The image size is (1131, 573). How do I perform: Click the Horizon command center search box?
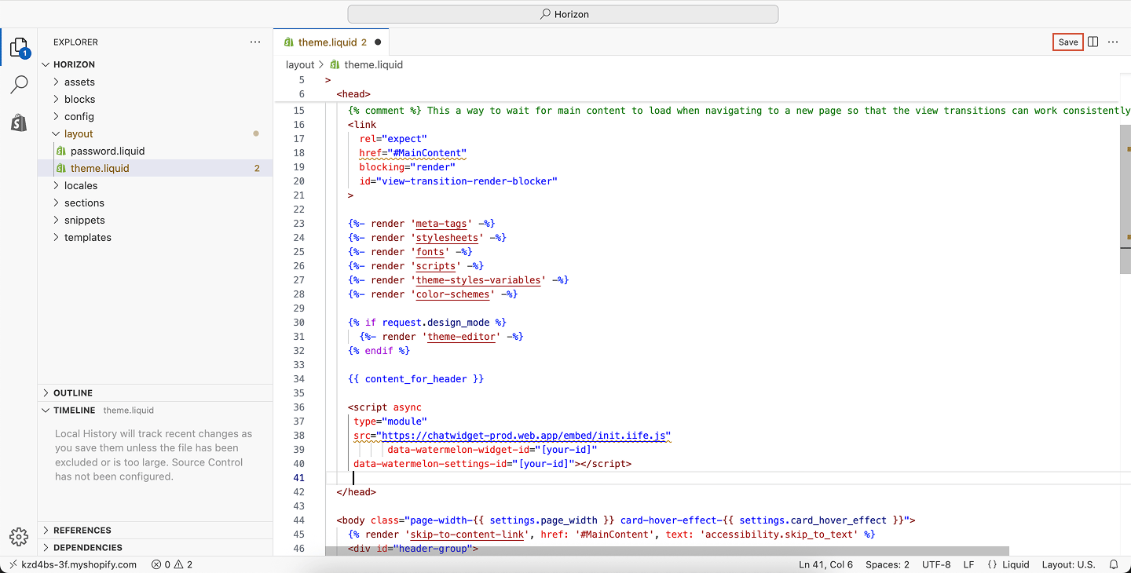pyautogui.click(x=563, y=14)
